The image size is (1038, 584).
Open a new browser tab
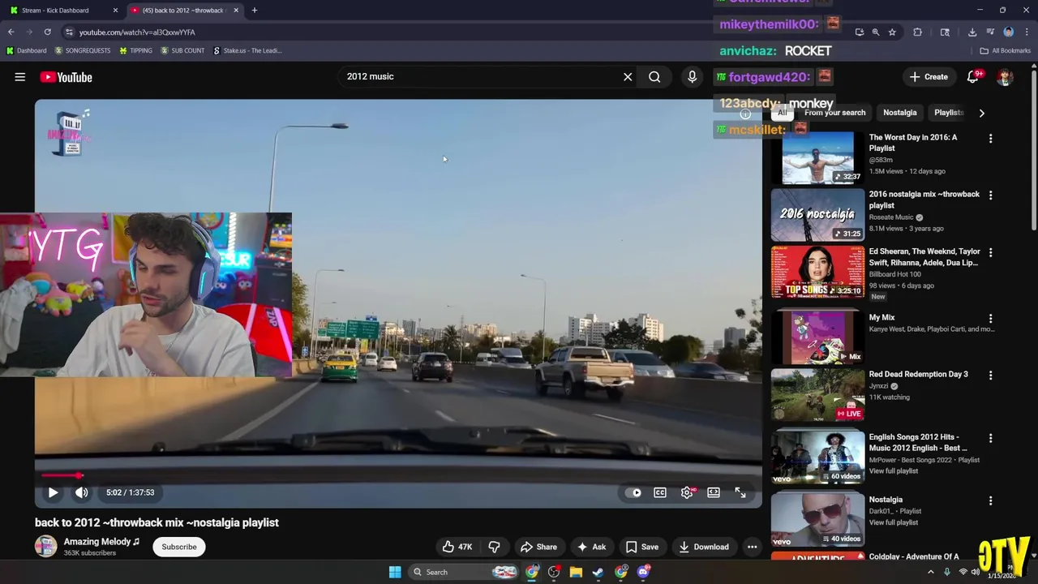[255, 11]
